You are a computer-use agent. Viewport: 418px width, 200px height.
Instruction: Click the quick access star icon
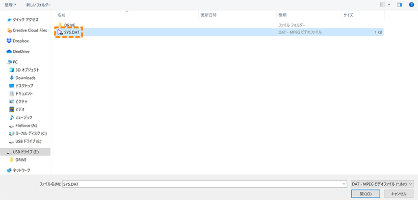click(x=9, y=20)
